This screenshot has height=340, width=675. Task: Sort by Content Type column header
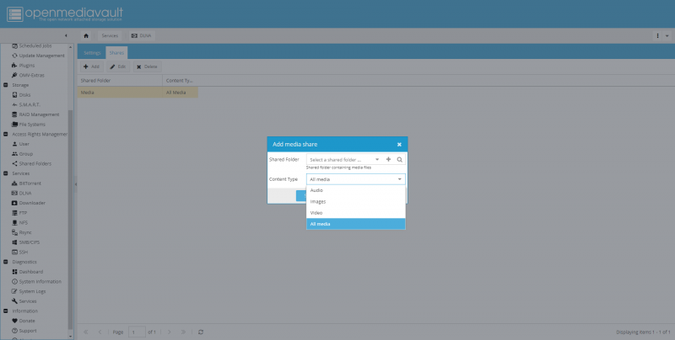click(x=180, y=80)
